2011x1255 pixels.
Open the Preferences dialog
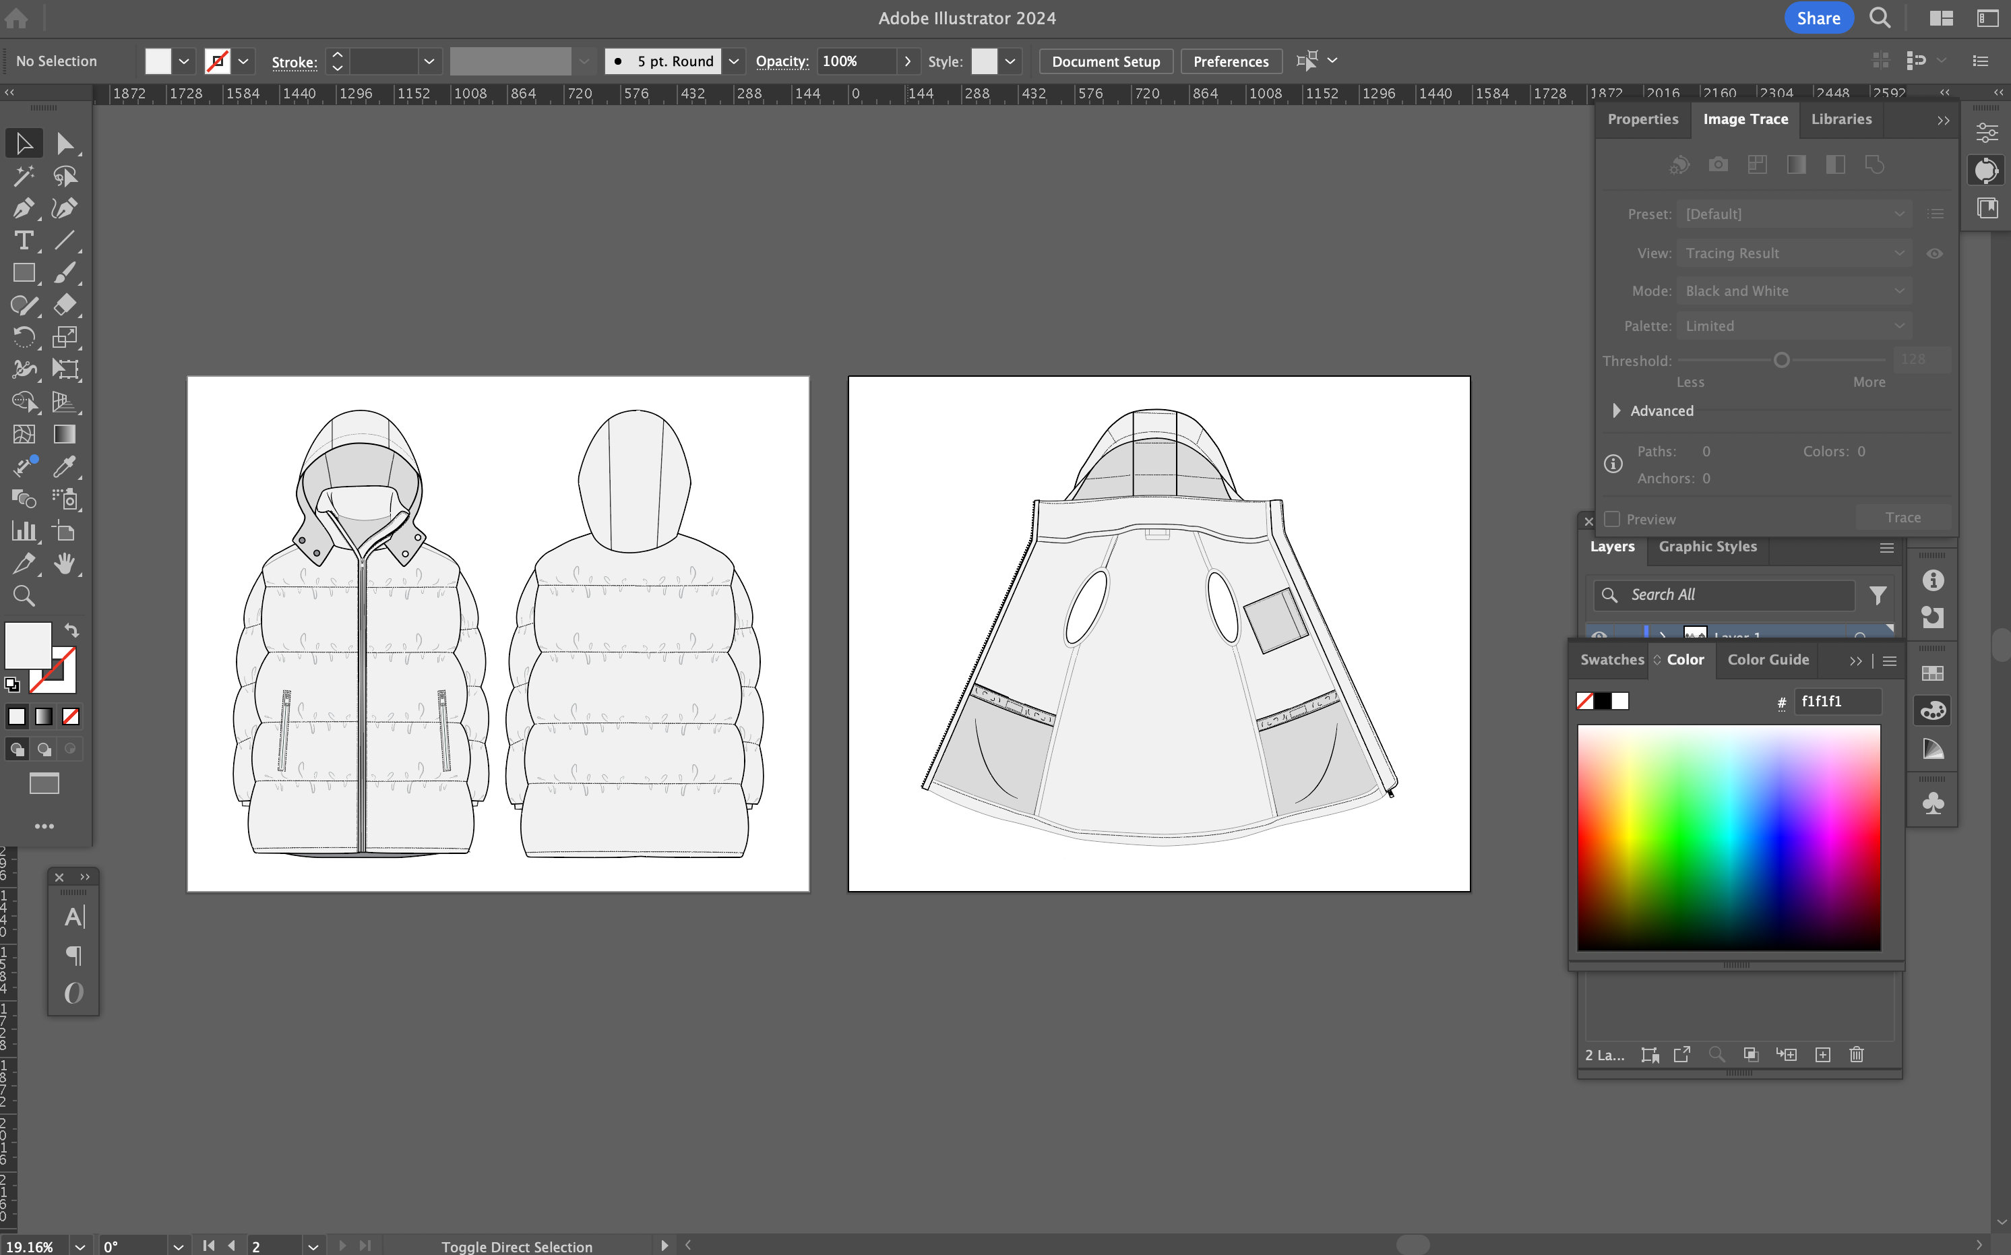[x=1231, y=61]
